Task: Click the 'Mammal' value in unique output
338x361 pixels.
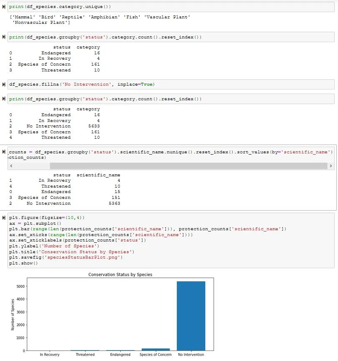Action: 24,17
